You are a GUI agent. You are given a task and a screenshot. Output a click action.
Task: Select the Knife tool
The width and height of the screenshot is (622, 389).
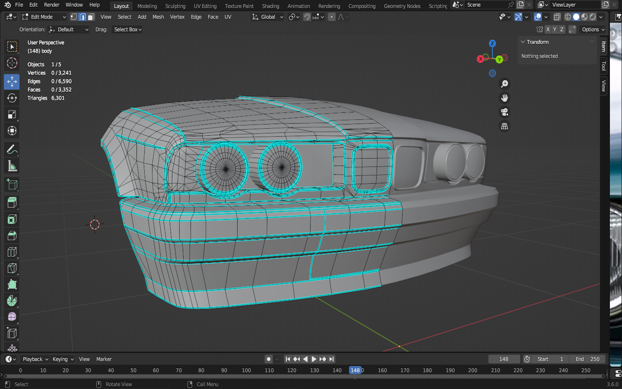[x=12, y=268]
